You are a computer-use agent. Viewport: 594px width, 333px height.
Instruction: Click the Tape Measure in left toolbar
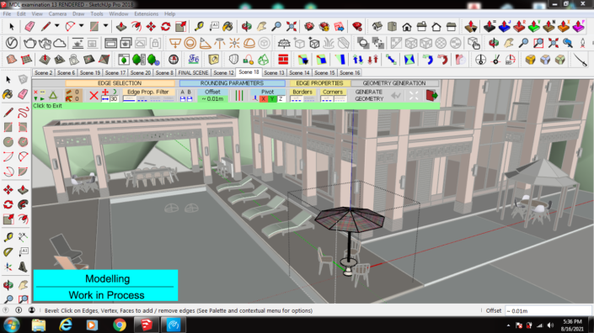[8, 237]
